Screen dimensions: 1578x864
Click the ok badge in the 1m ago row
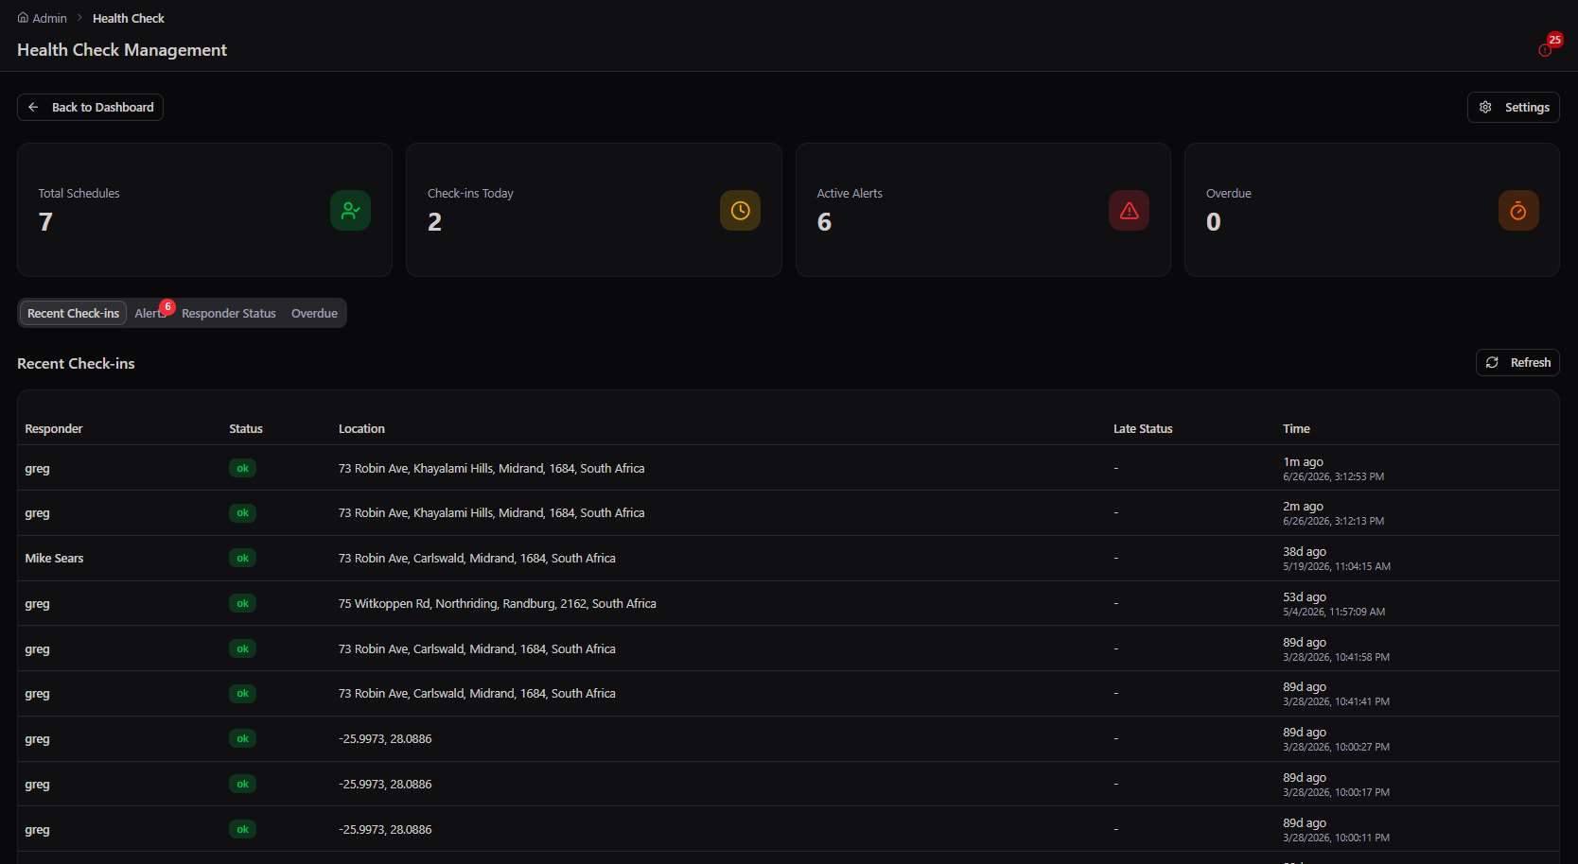(242, 468)
